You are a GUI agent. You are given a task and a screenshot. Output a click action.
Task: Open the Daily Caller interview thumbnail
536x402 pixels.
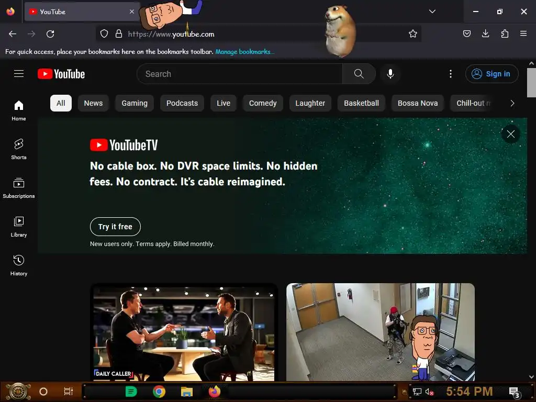point(184,332)
